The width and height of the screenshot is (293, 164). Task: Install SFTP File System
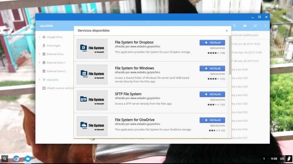point(212,94)
